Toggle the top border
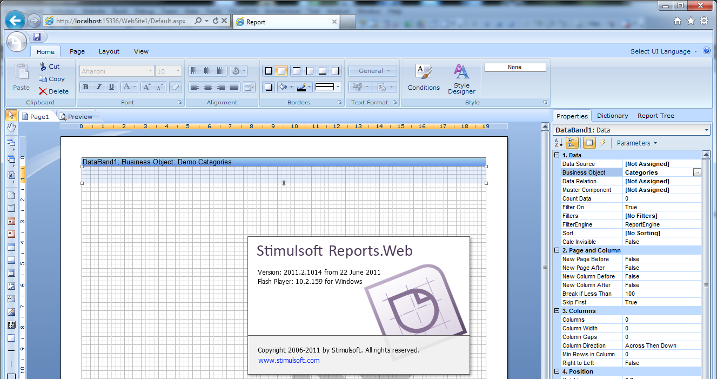717x379 pixels. pyautogui.click(x=296, y=71)
